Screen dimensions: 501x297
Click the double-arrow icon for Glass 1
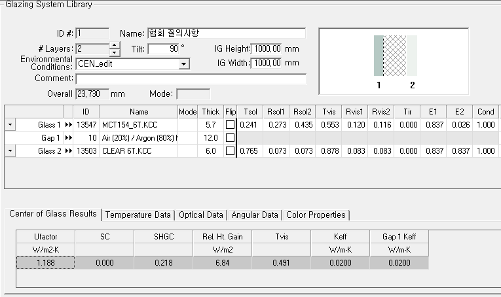click(x=69, y=125)
